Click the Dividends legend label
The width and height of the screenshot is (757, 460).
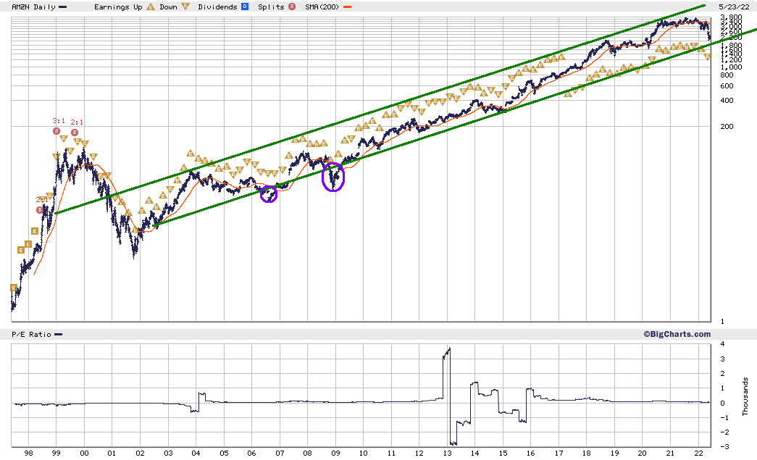(x=217, y=7)
